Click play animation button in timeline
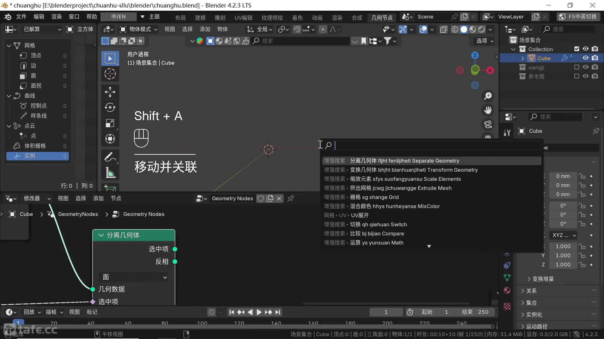 tap(259, 312)
